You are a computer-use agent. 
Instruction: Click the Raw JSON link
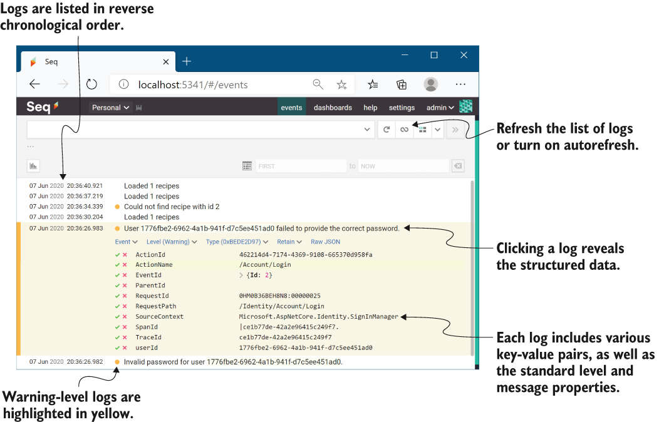click(x=325, y=242)
